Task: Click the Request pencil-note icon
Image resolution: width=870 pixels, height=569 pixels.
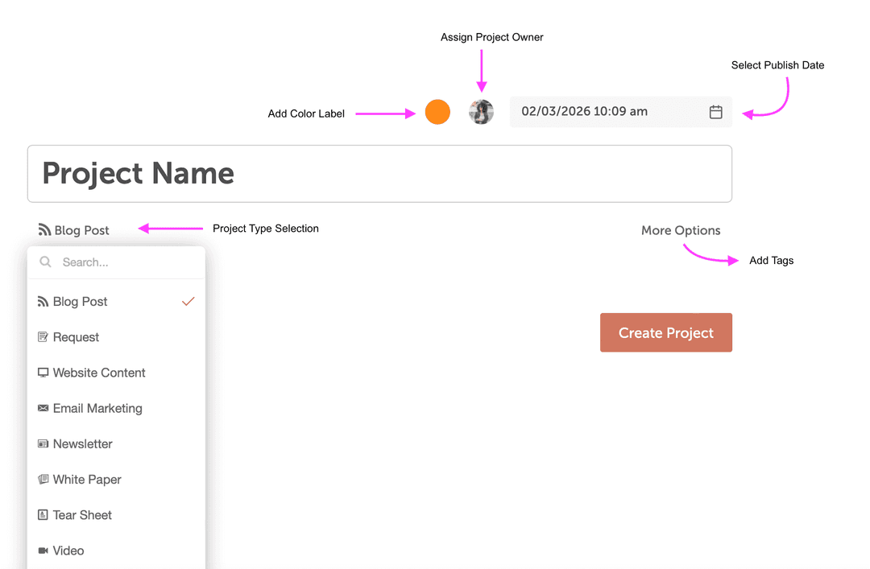Action: pos(43,337)
